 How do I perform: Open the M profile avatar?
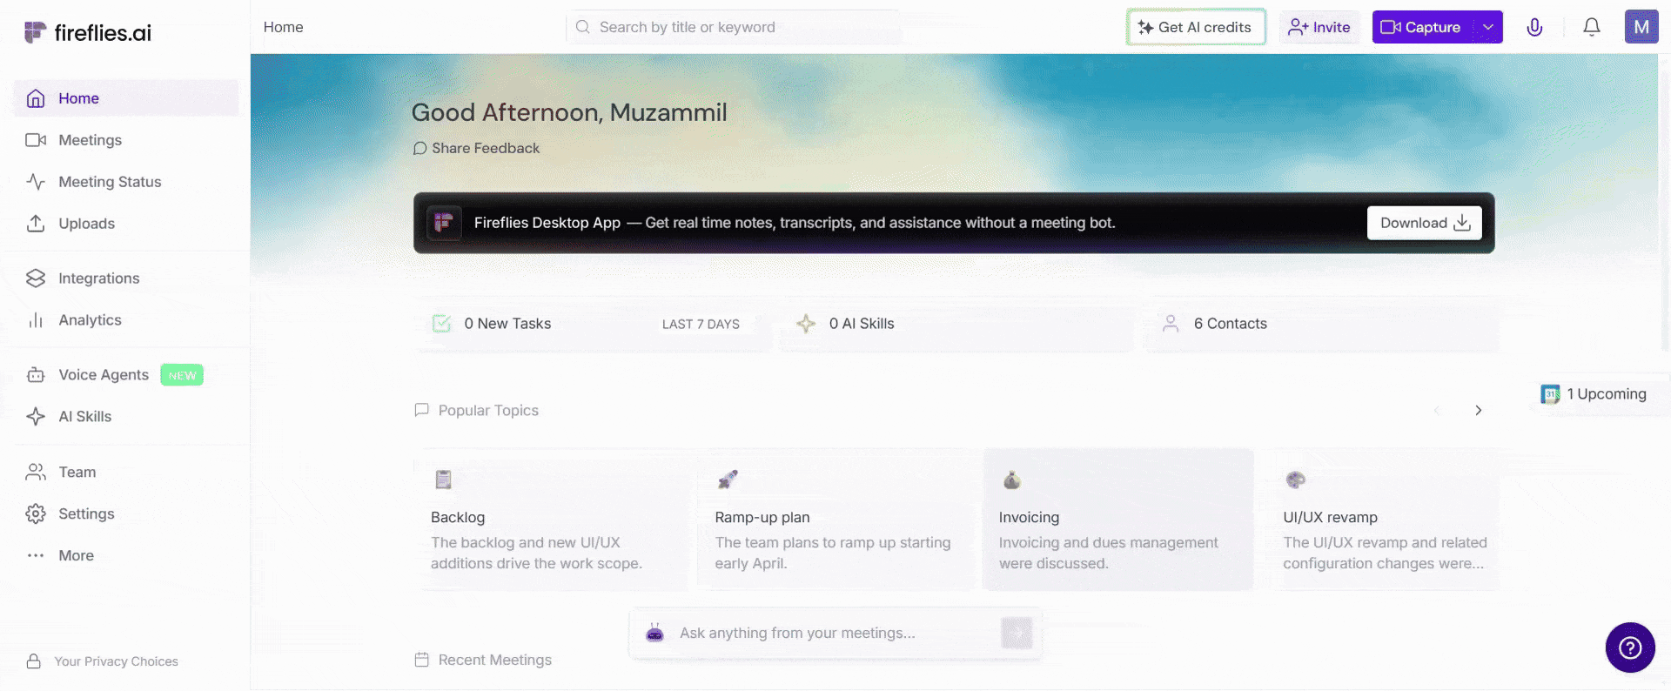point(1641,27)
